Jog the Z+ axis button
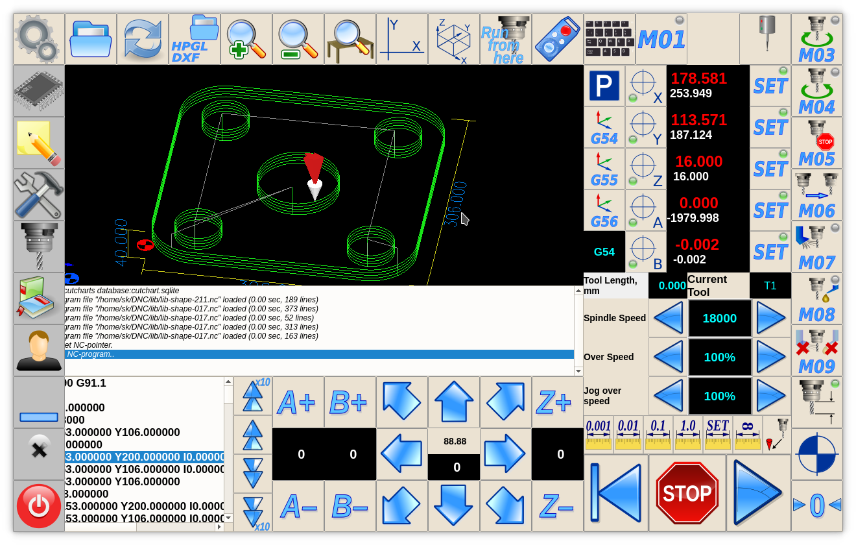Image resolution: width=856 pixels, height=545 pixels. pos(557,402)
